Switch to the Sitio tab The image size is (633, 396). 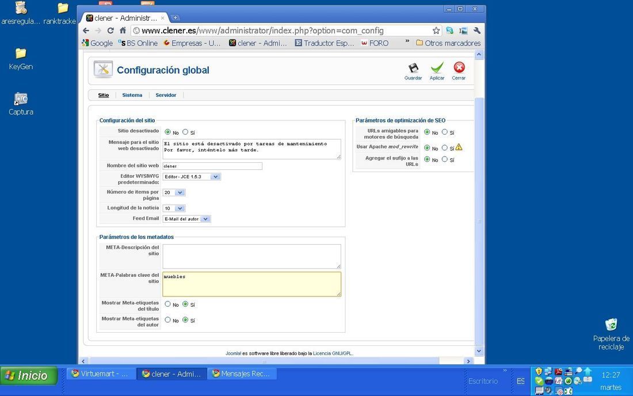[x=104, y=96]
